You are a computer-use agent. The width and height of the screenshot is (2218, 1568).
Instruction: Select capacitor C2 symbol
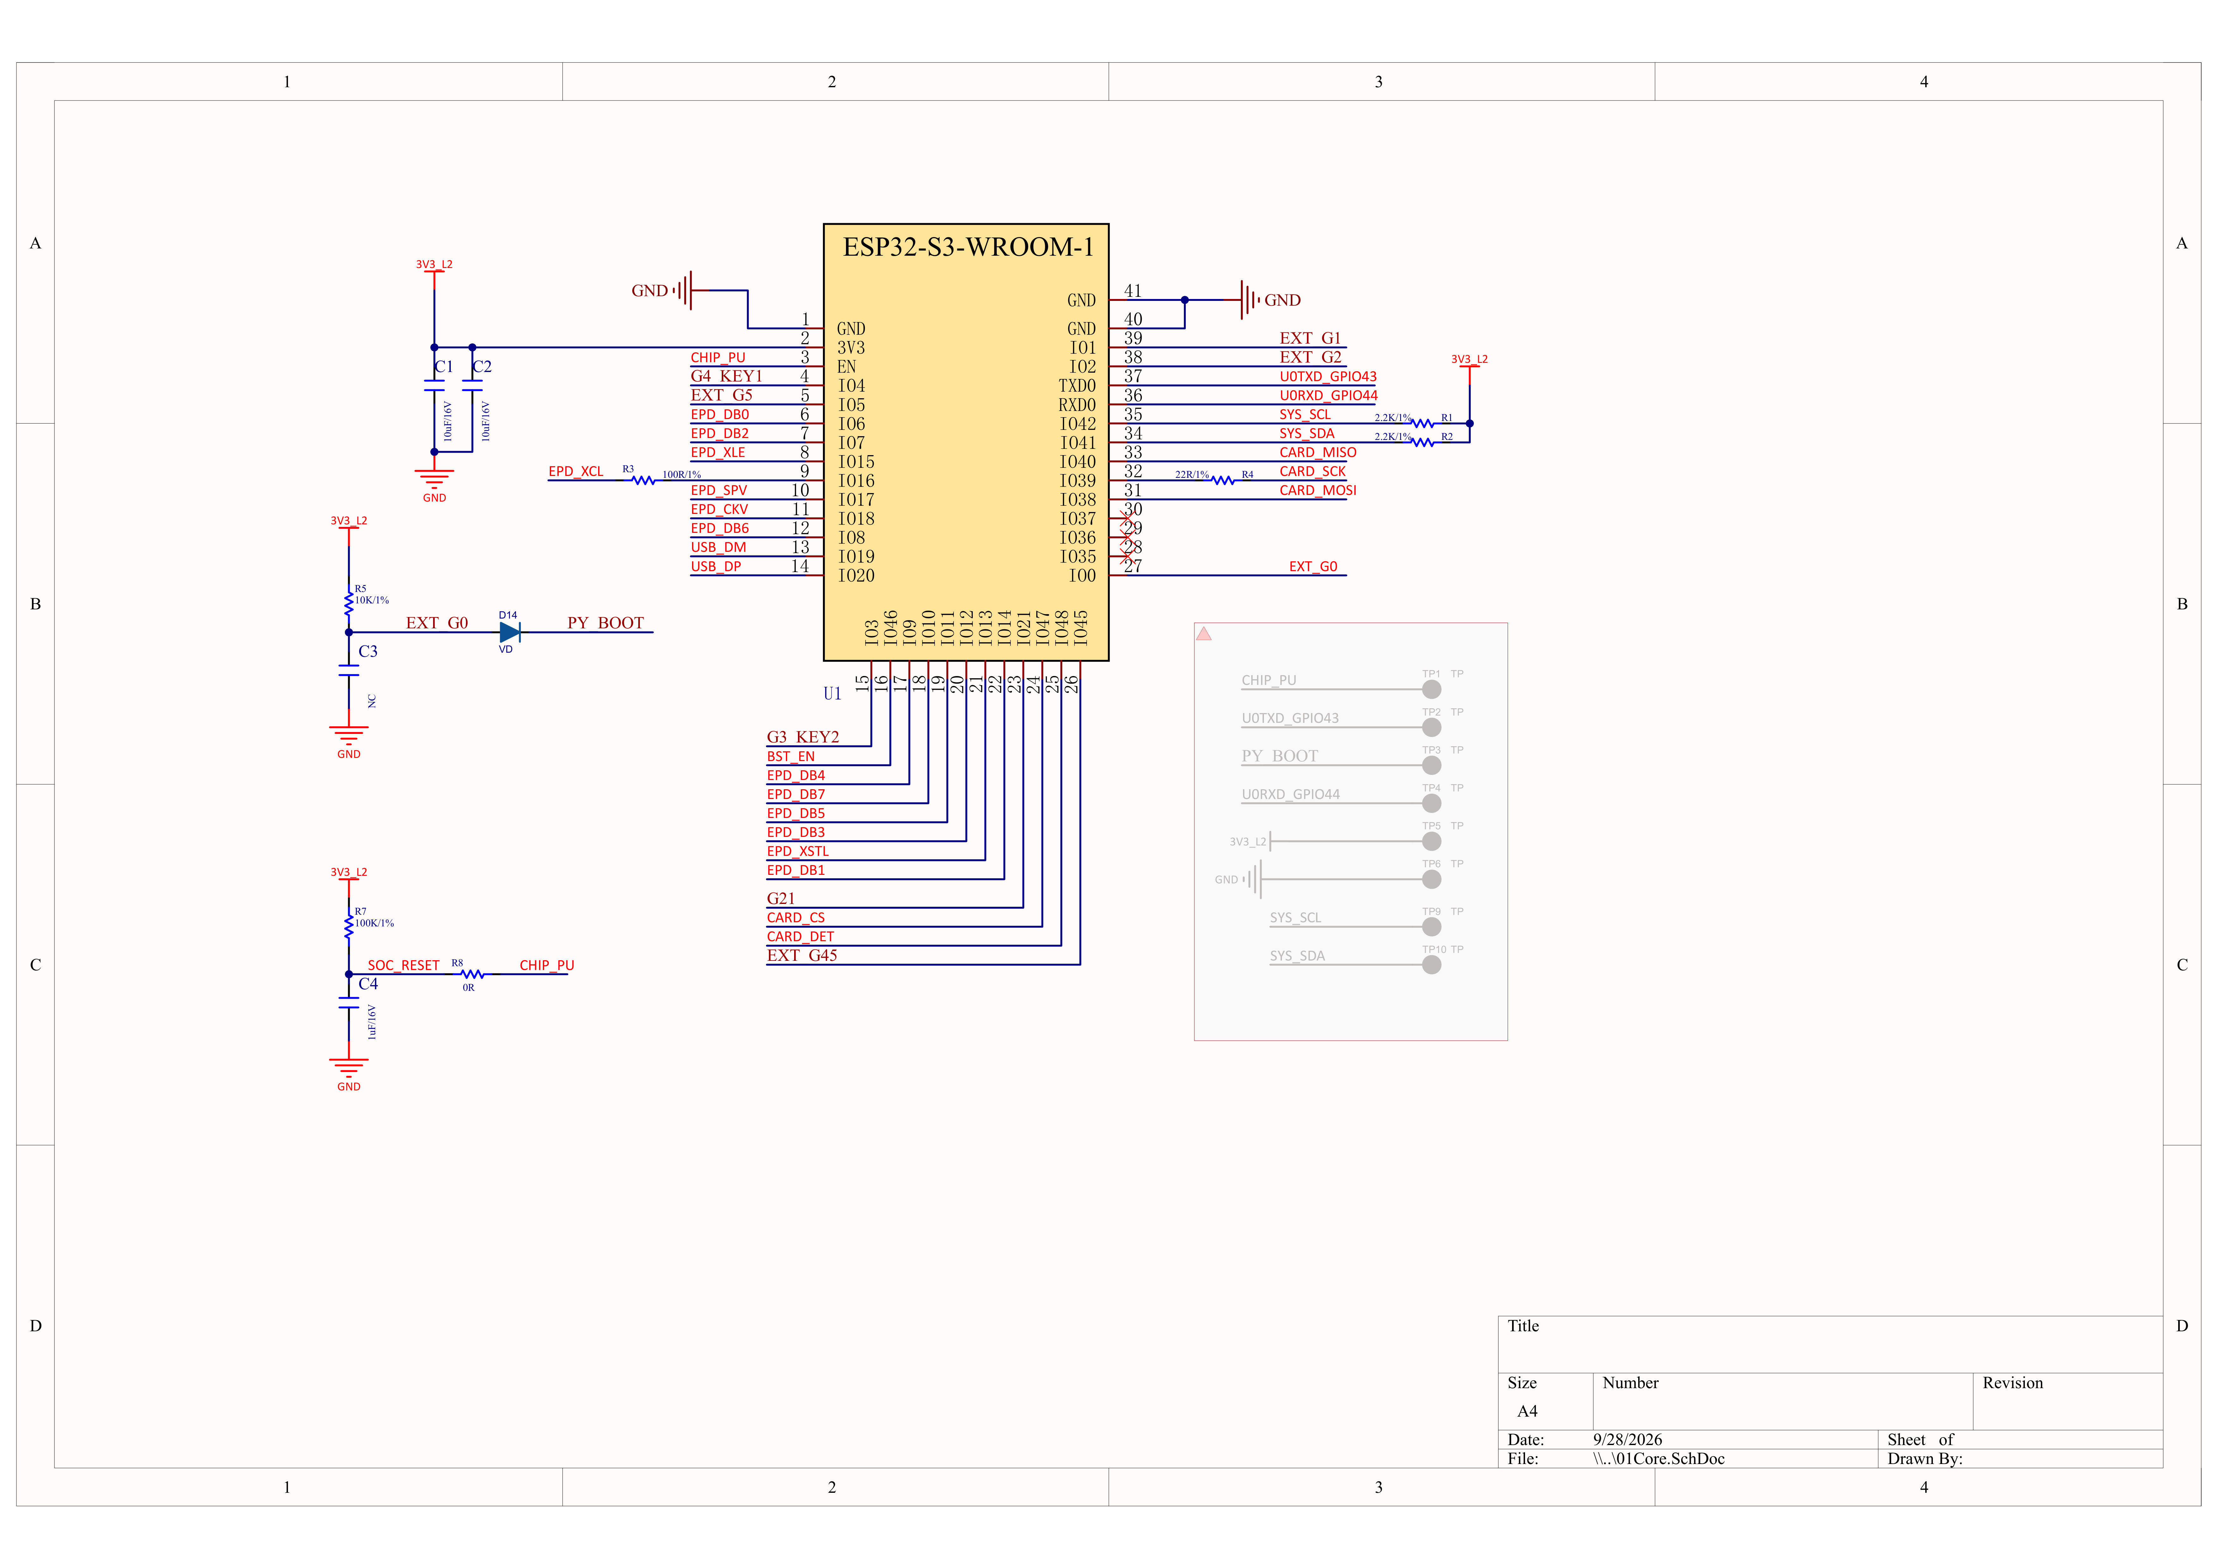point(472,386)
